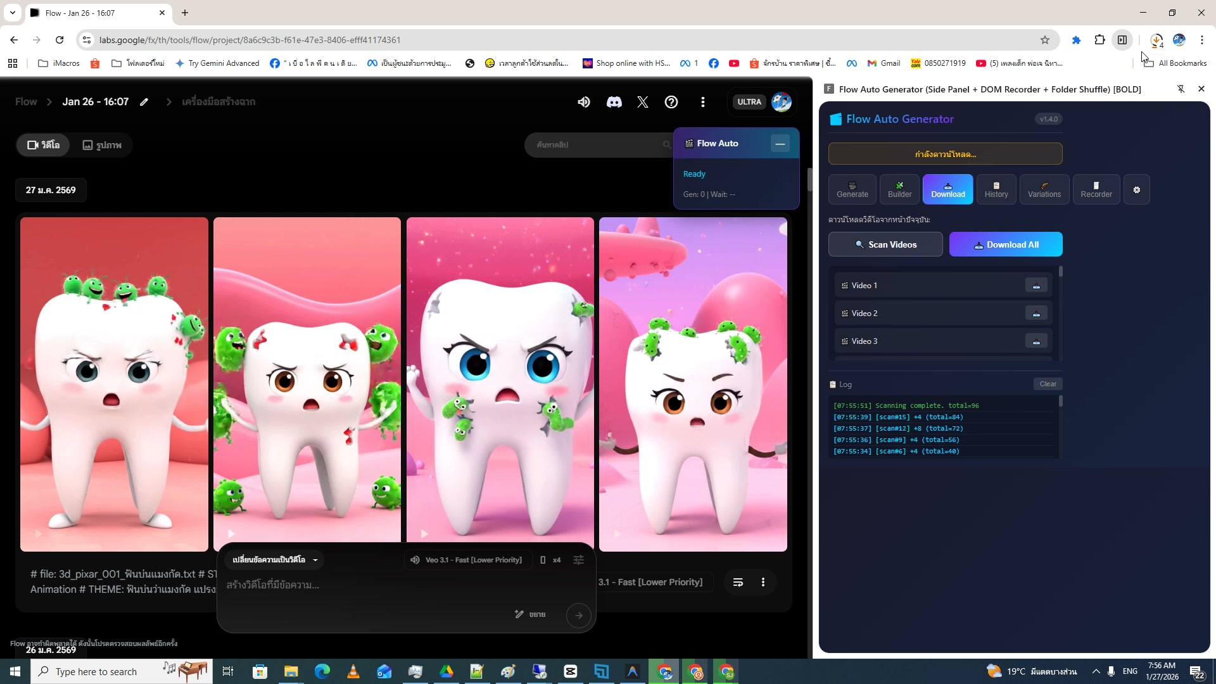Click the Discord icon in Flow header
1216x684 pixels.
pos(614,102)
